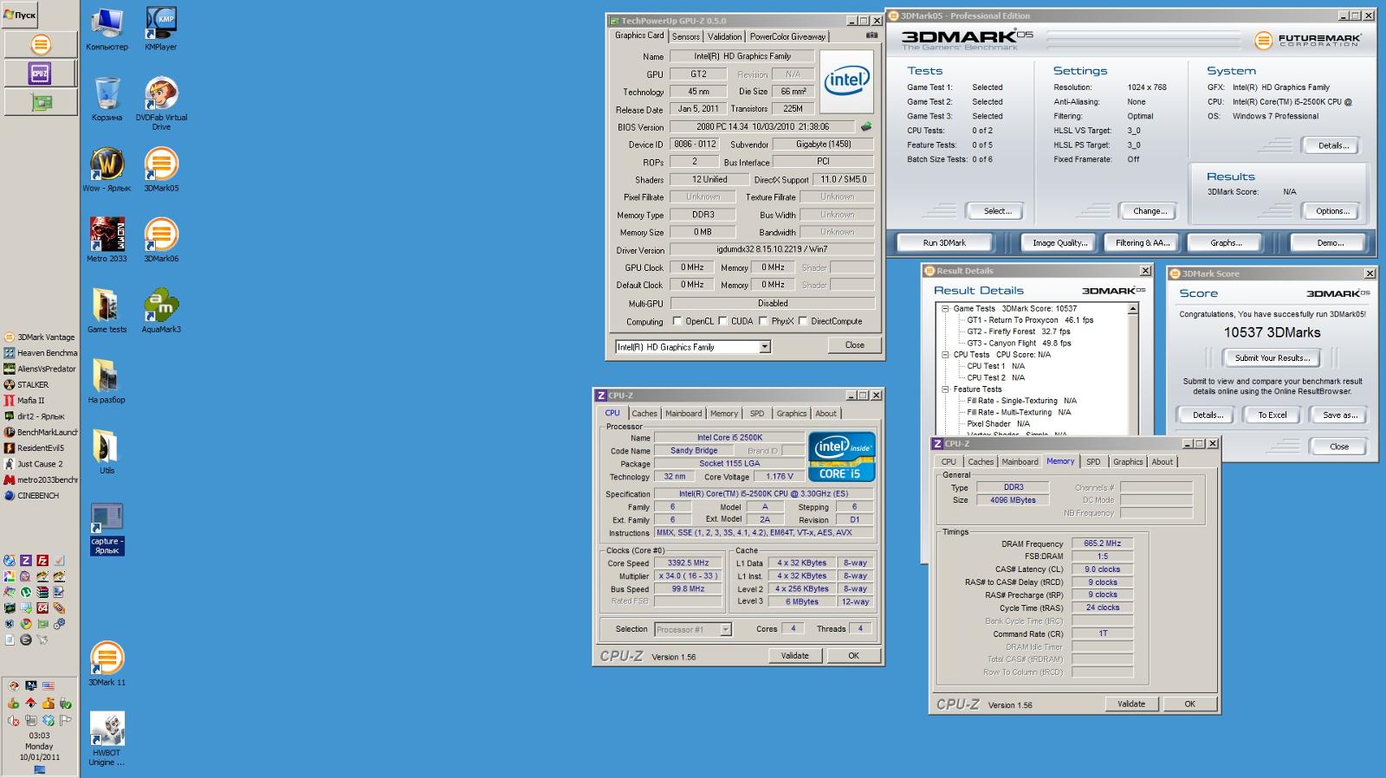Select the GPU-Z taskbar button
1386x778 pixels.
point(41,102)
